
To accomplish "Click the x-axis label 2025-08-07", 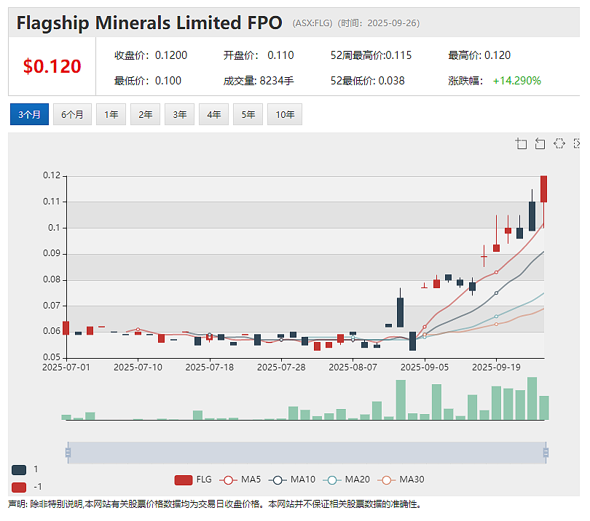I will coord(353,367).
